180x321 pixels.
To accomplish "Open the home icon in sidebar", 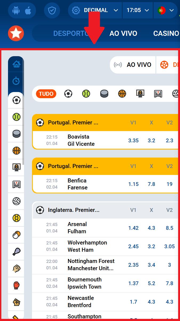I will coord(16,64).
